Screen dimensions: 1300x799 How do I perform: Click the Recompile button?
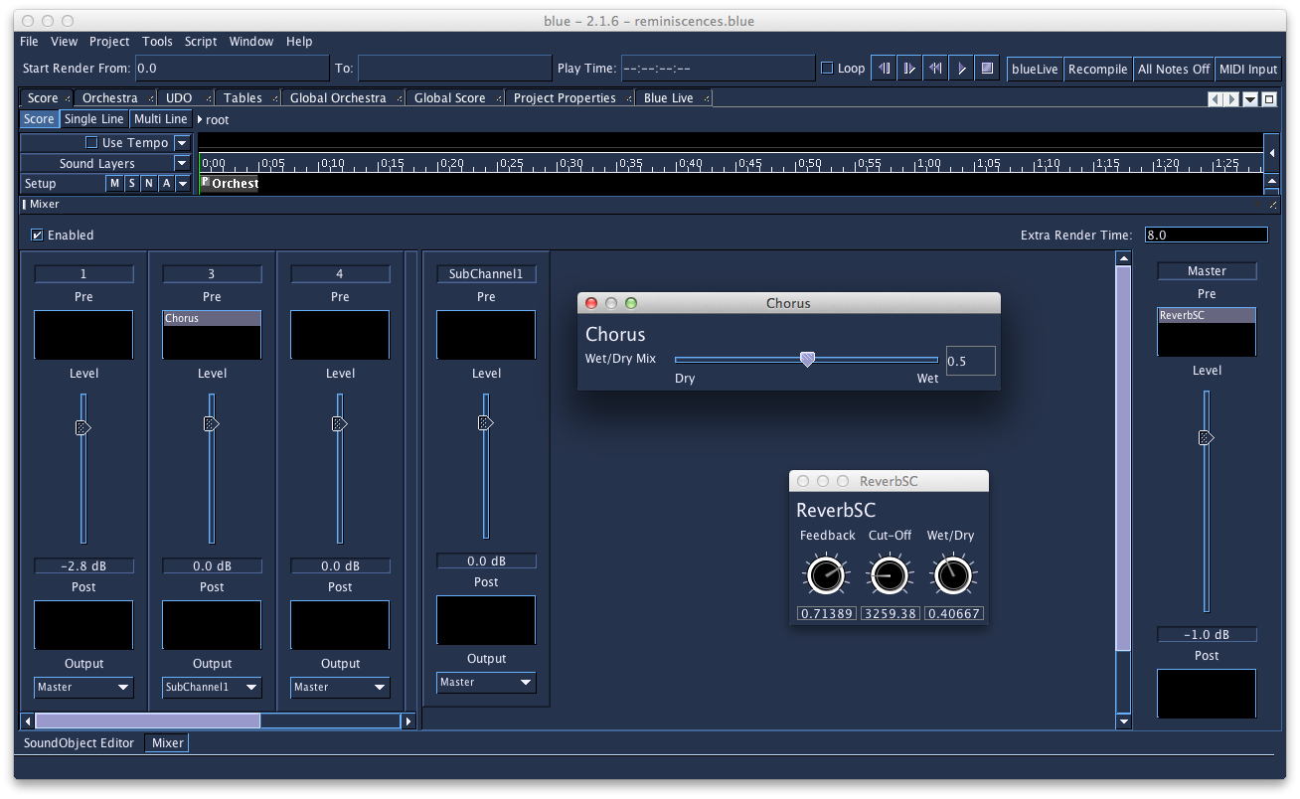click(1097, 69)
